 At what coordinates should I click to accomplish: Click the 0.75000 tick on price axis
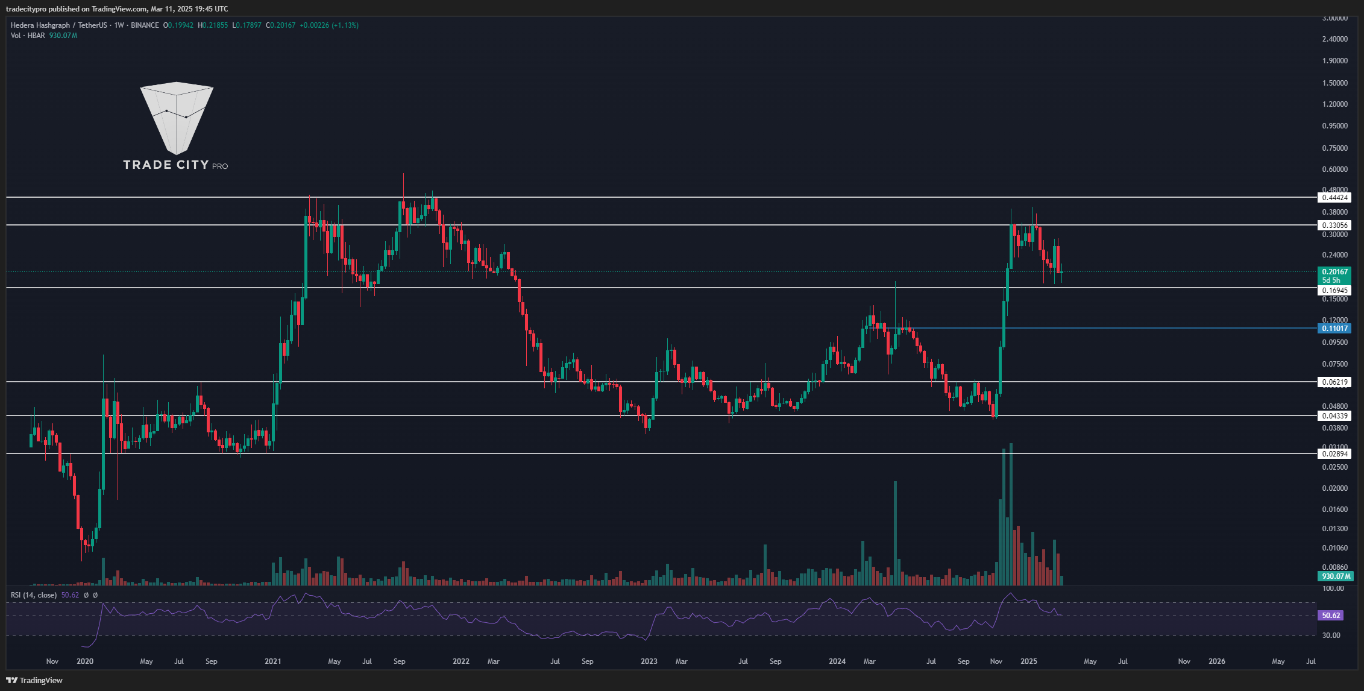pos(1334,148)
